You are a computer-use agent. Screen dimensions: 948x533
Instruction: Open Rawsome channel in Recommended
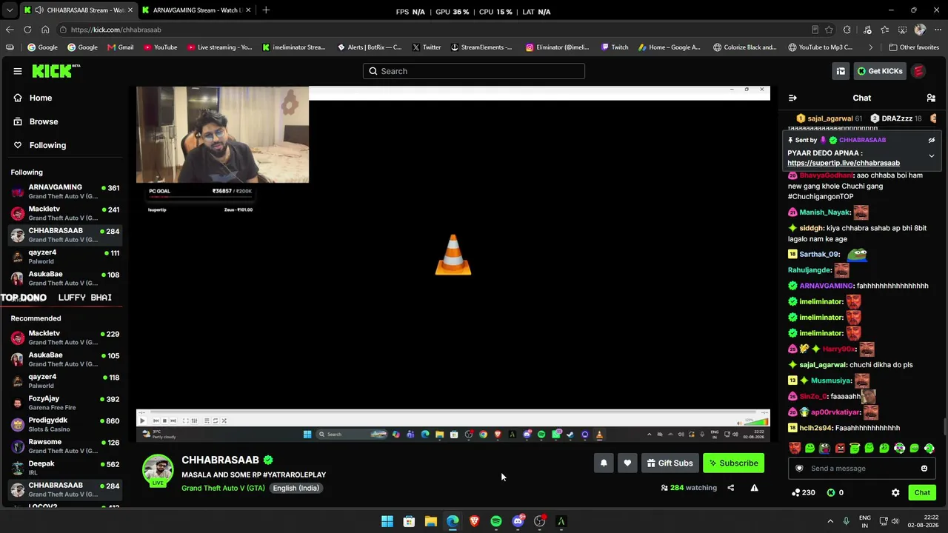[65, 446]
